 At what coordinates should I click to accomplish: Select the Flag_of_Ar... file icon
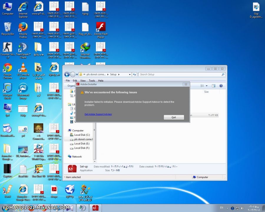[85, 29]
